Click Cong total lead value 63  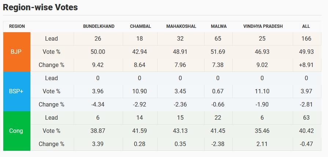click(306, 117)
